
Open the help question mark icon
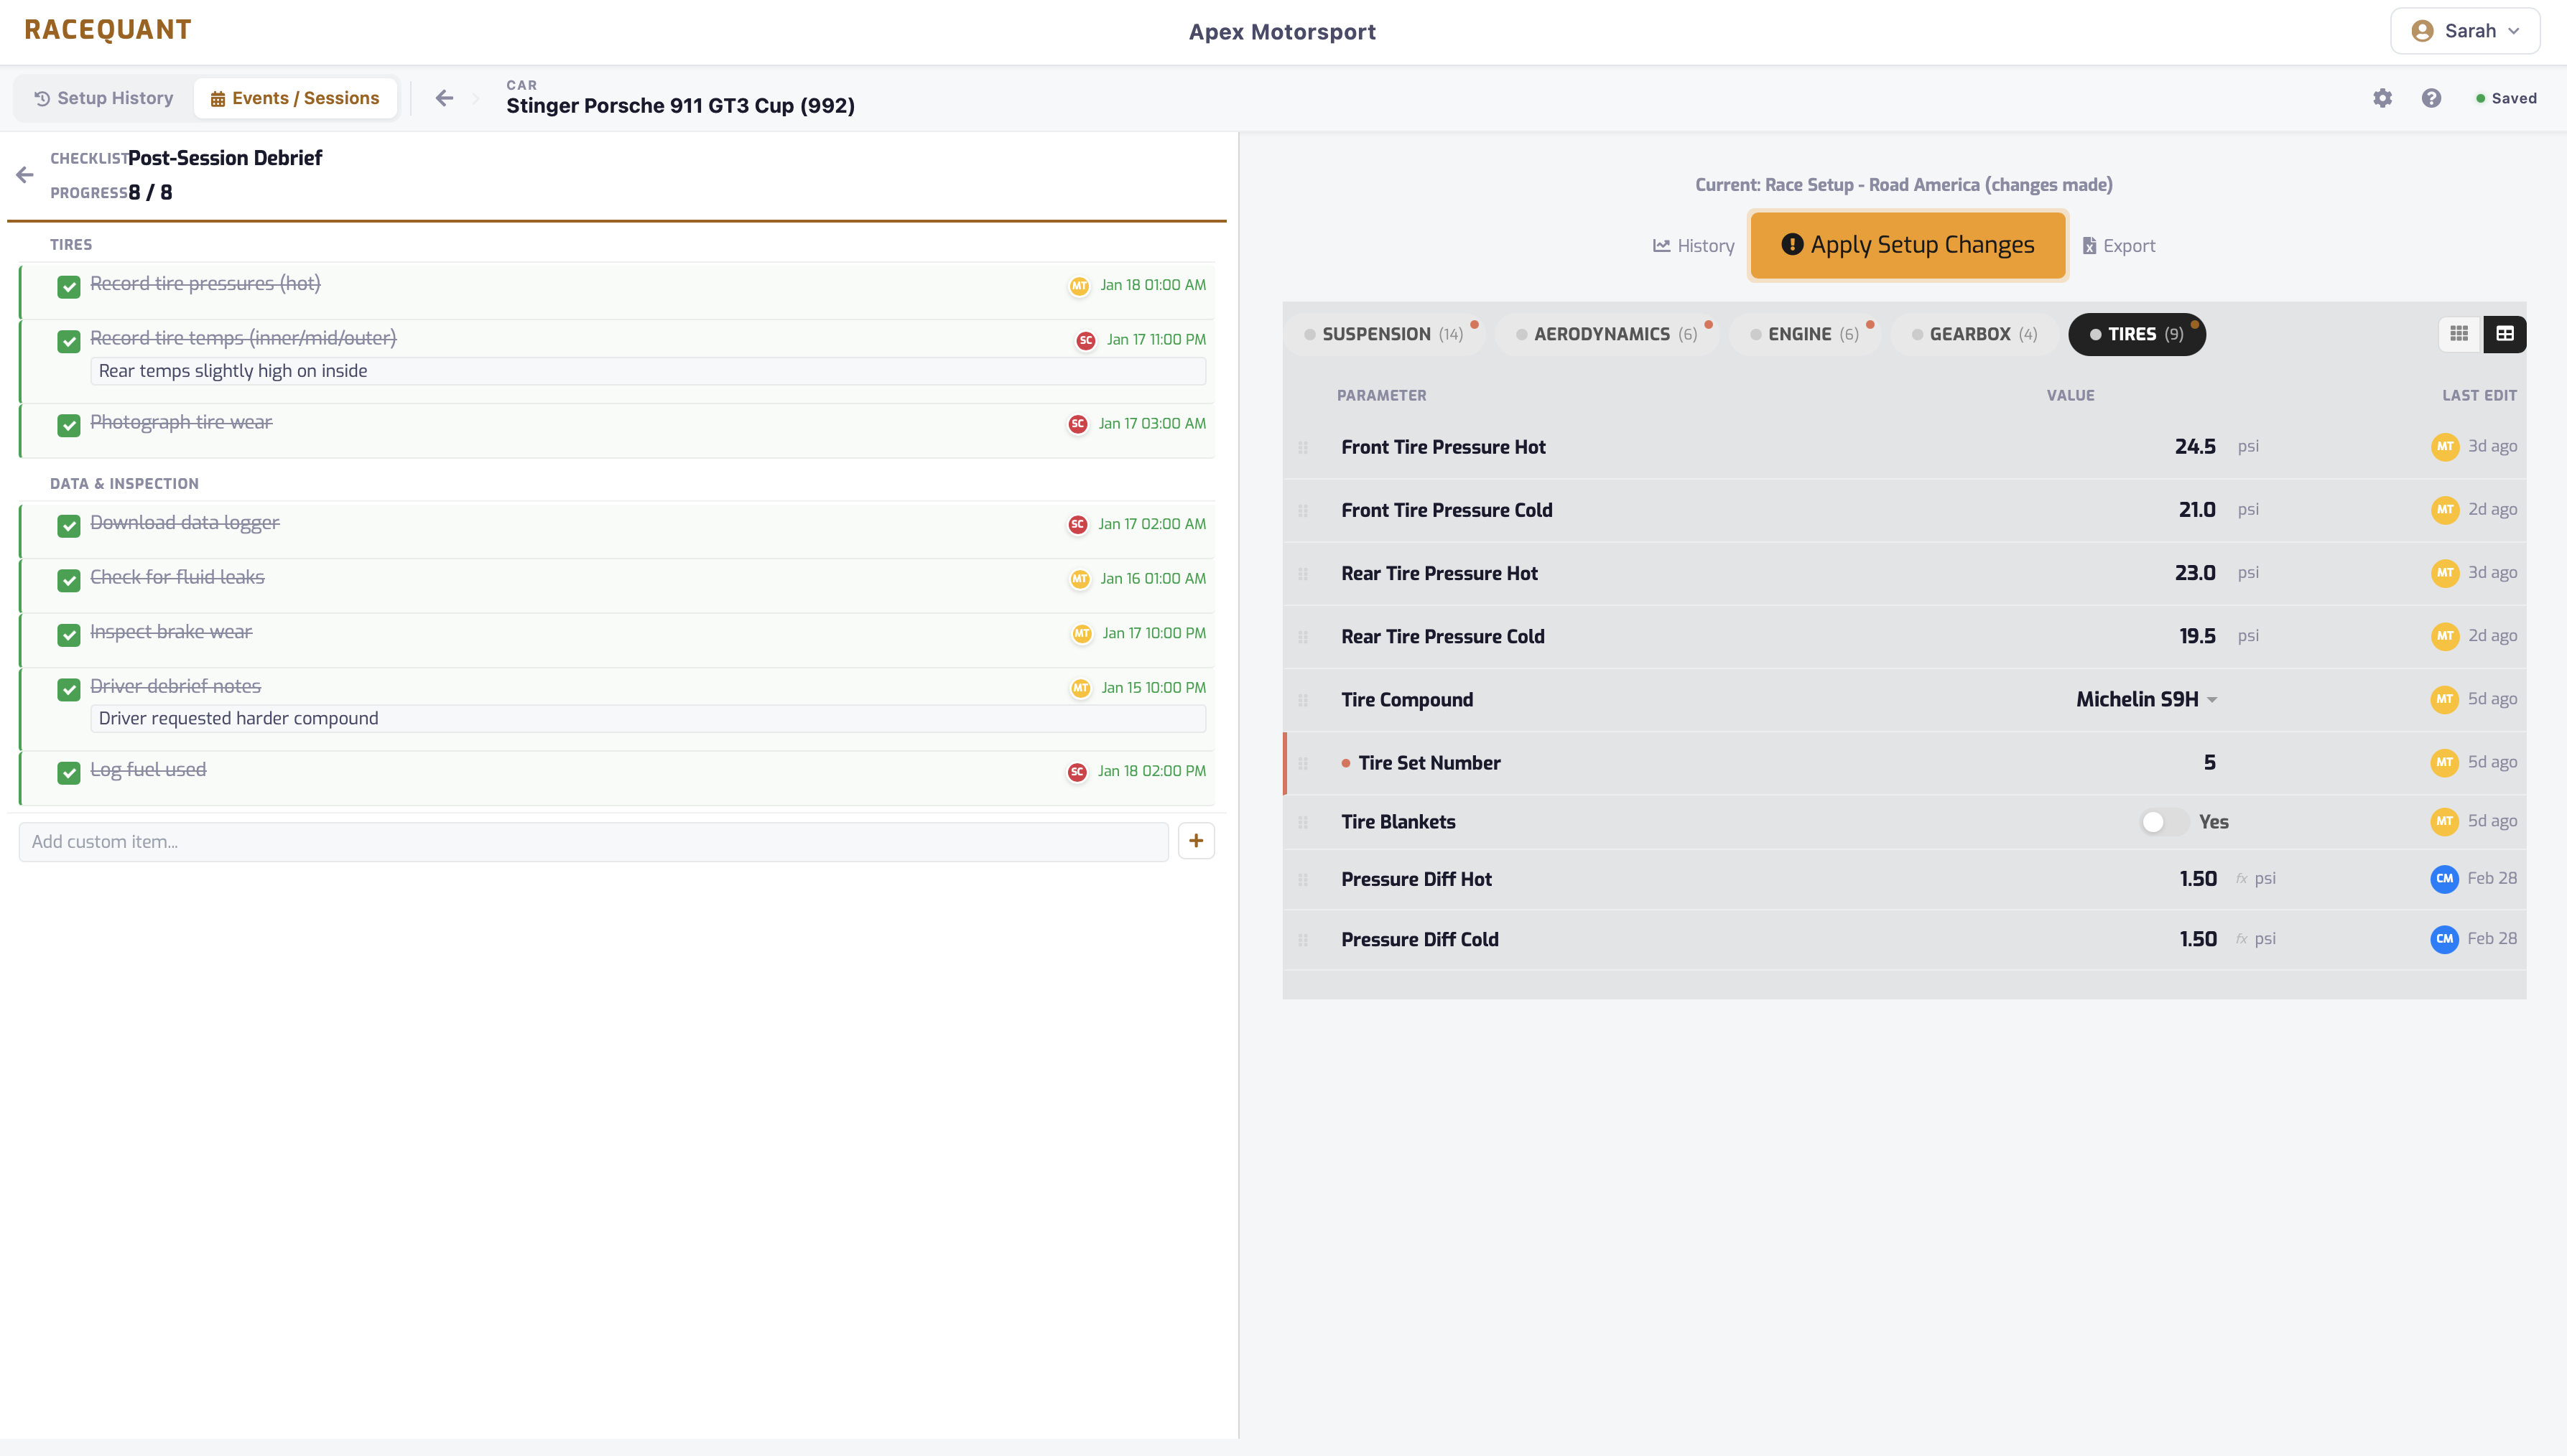click(2431, 97)
